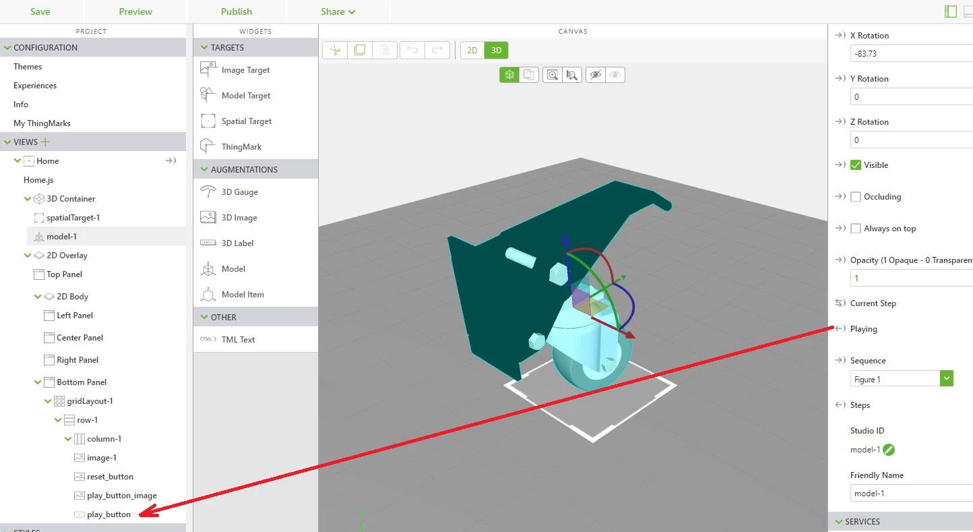The width and height of the screenshot is (973, 532).
Task: Open Info in configuration
Action: (21, 104)
